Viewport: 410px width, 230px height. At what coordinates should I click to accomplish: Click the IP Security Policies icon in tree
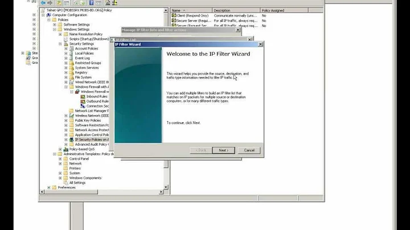(x=71, y=139)
